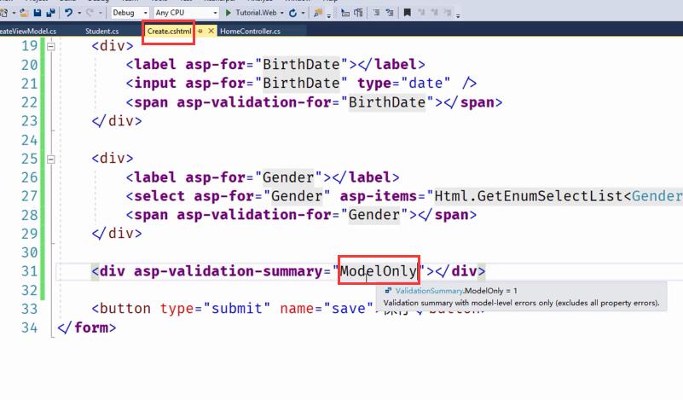683x400 pixels.
Task: Click the grayed Redo icon
Action: pos(90,13)
